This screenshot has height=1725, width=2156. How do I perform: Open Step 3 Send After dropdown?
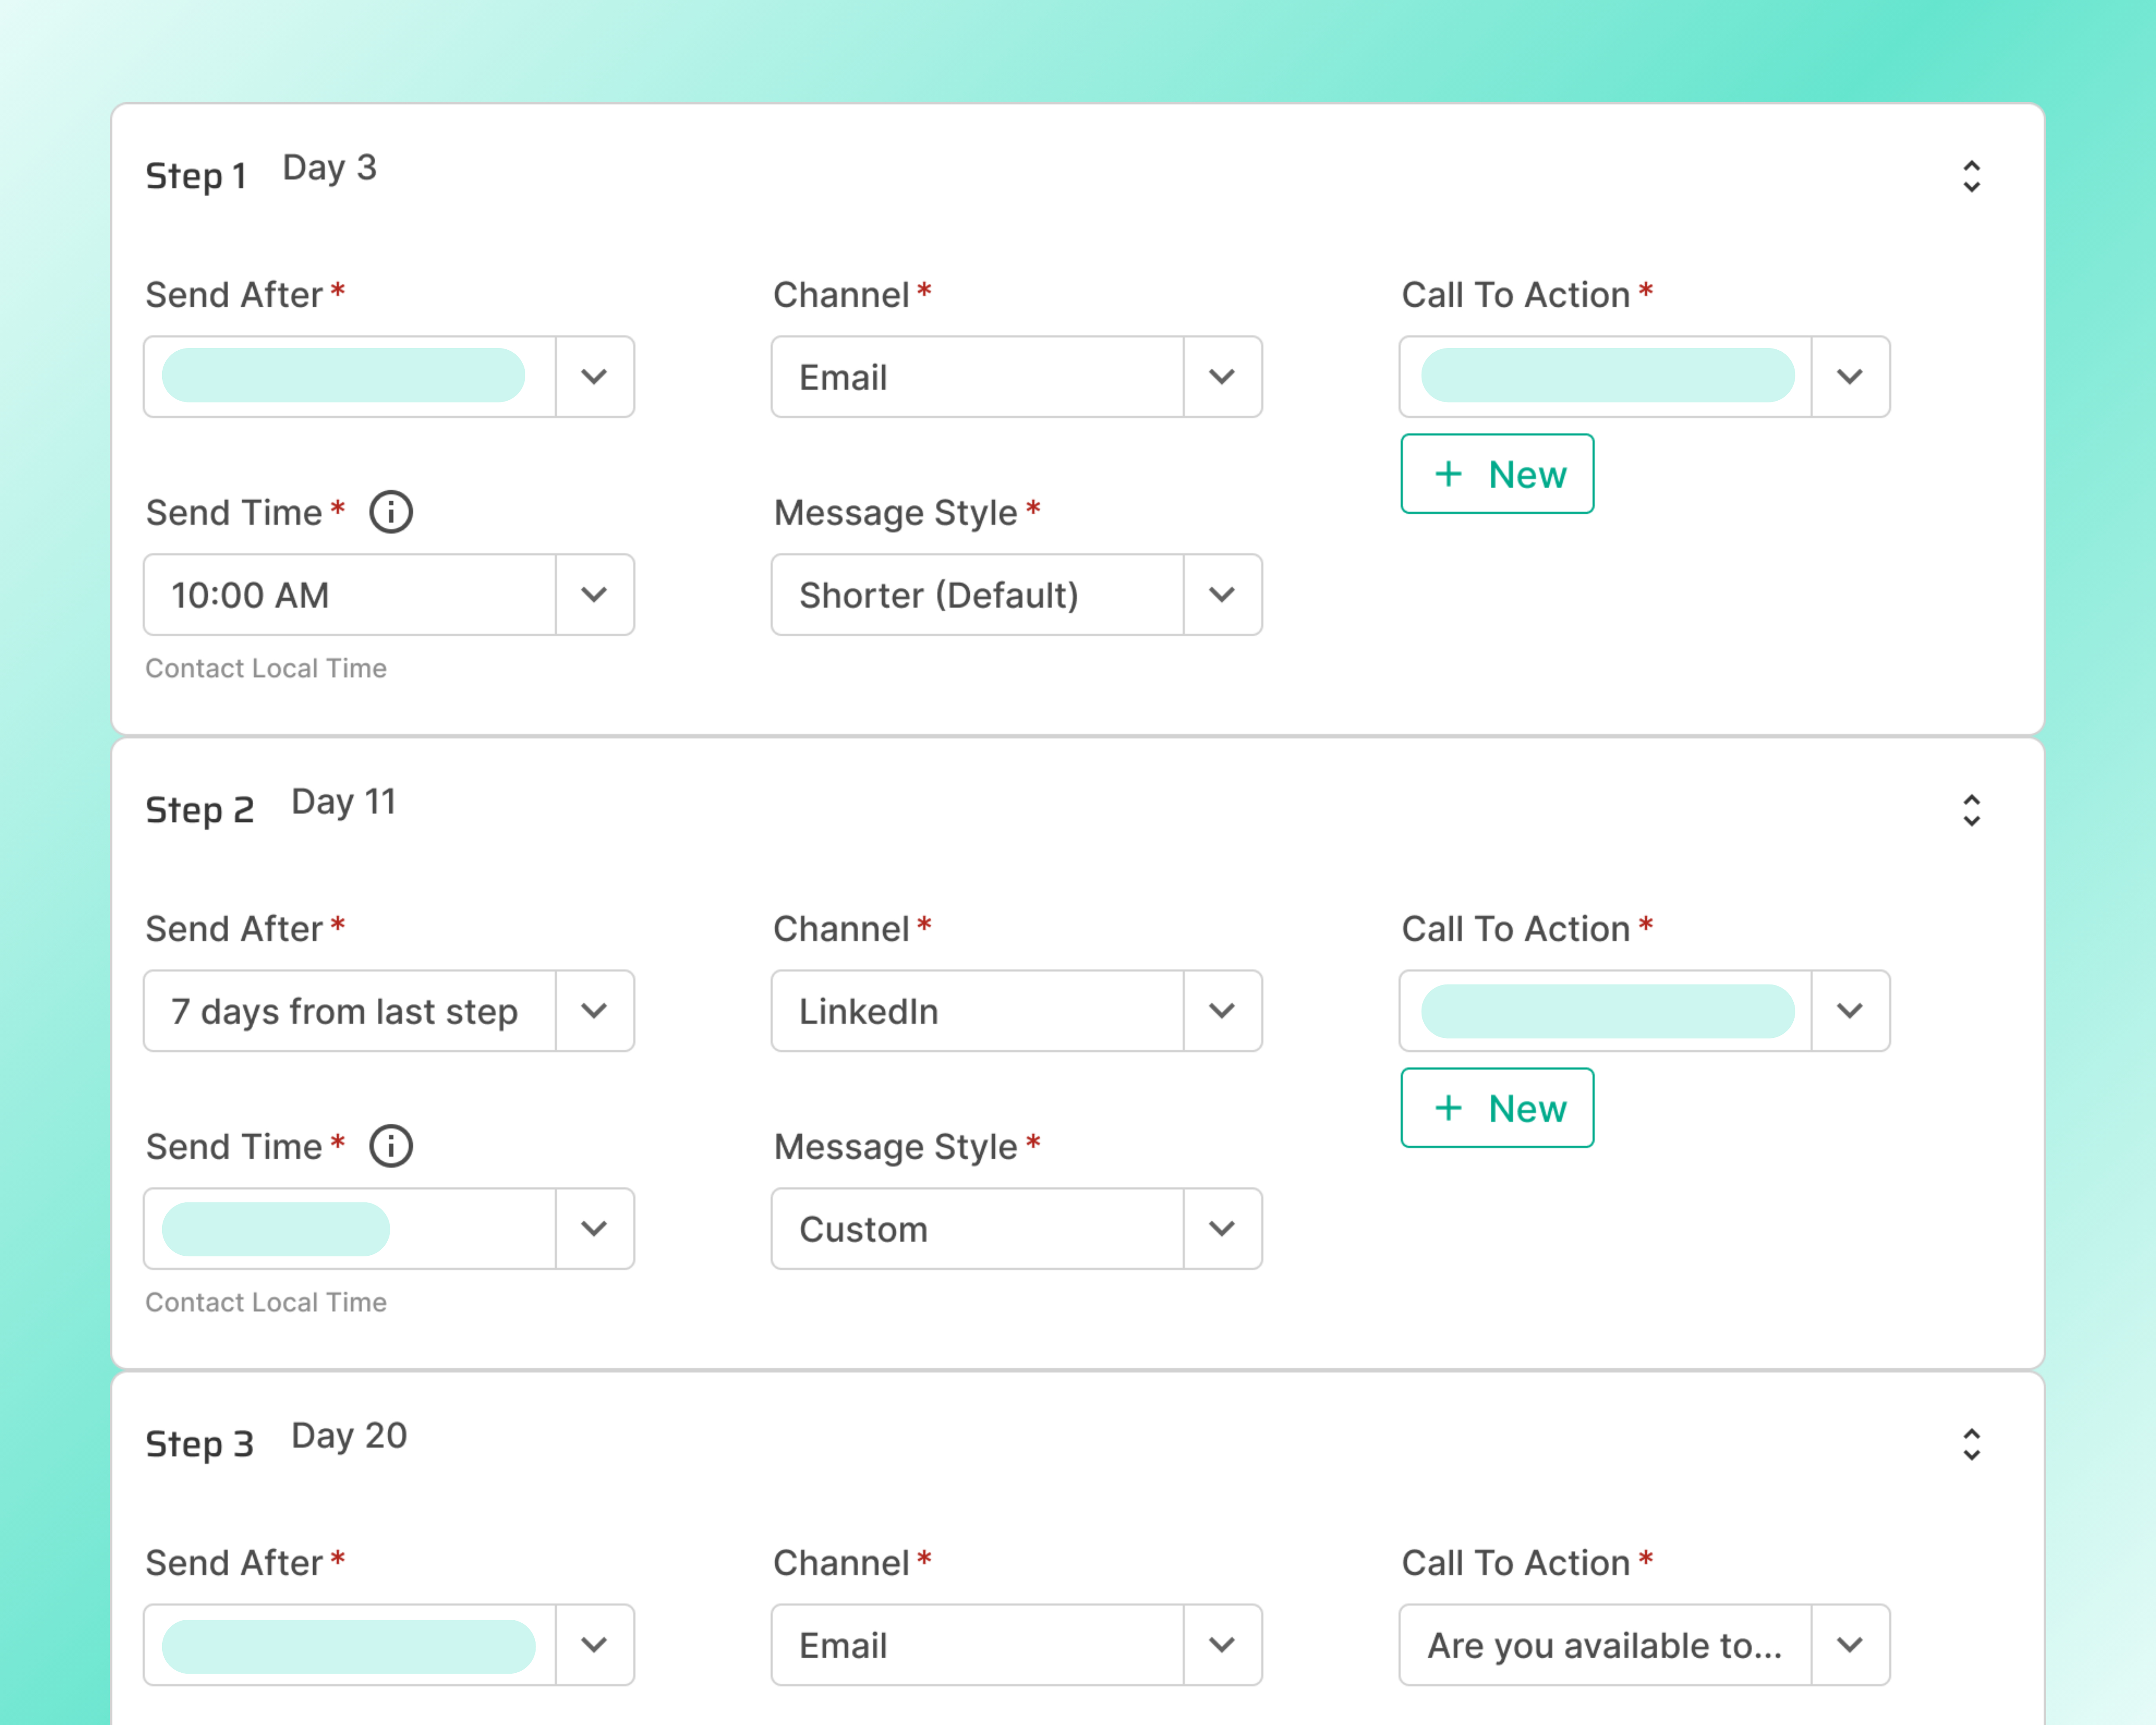389,1645
